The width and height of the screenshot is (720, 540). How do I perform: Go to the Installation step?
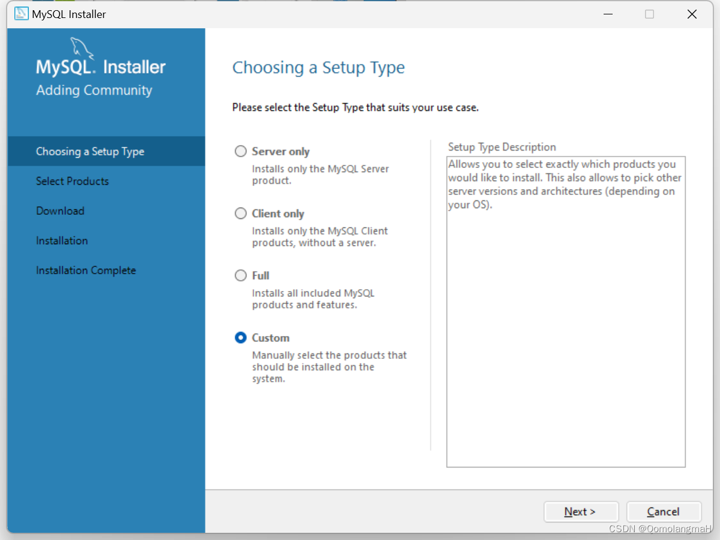click(62, 241)
